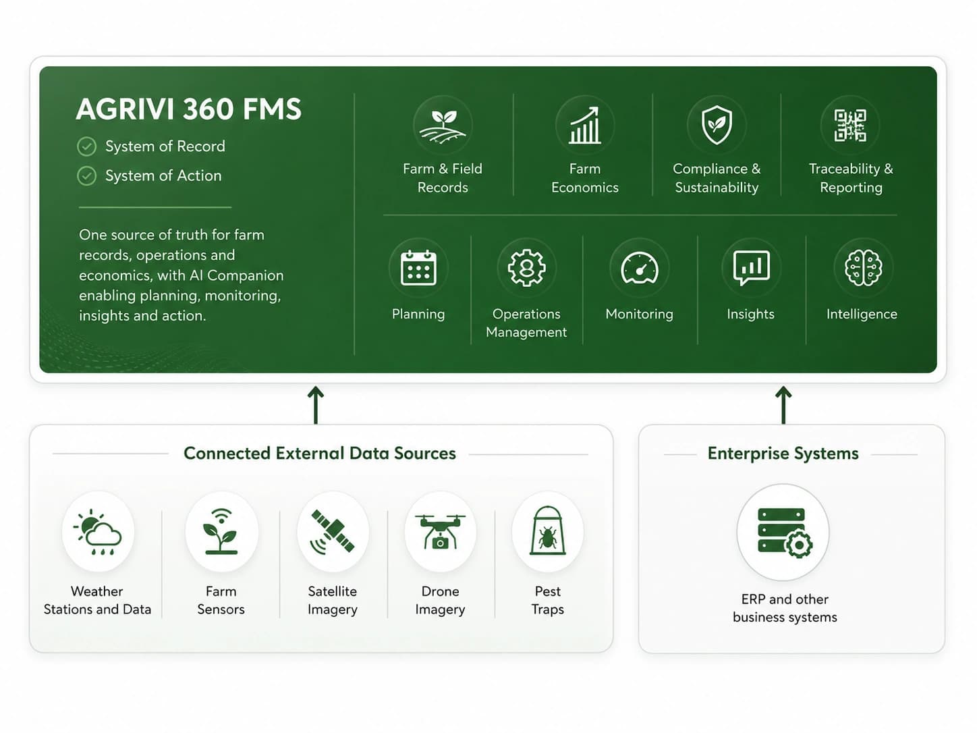Viewport: 977px width, 733px height.
Task: Select the 'Intelligence' label text
Action: (862, 315)
